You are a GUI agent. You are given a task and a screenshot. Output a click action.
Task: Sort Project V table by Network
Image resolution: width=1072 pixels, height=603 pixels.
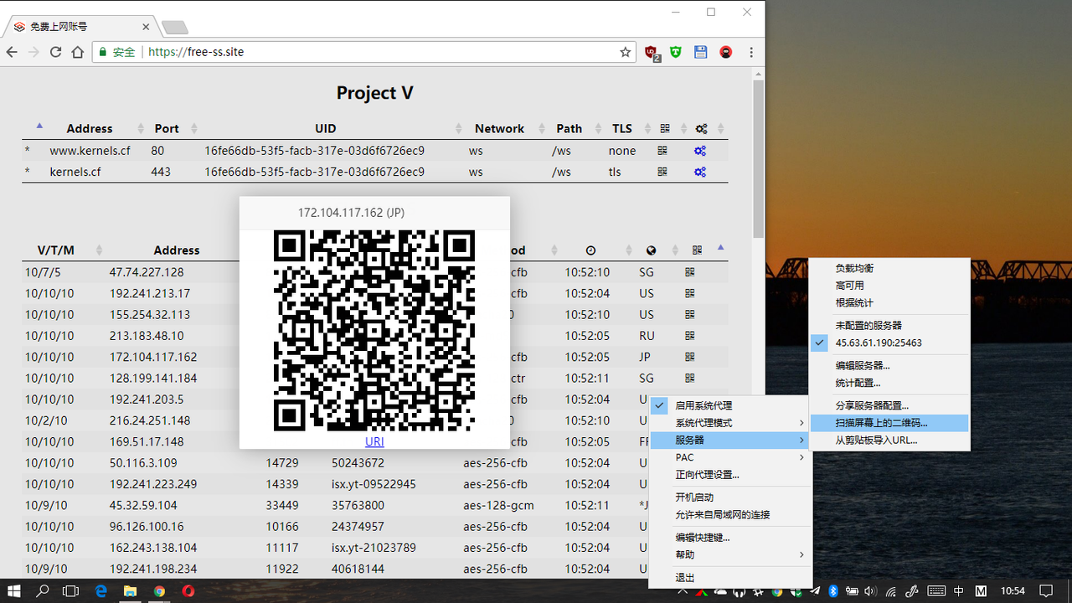click(499, 129)
